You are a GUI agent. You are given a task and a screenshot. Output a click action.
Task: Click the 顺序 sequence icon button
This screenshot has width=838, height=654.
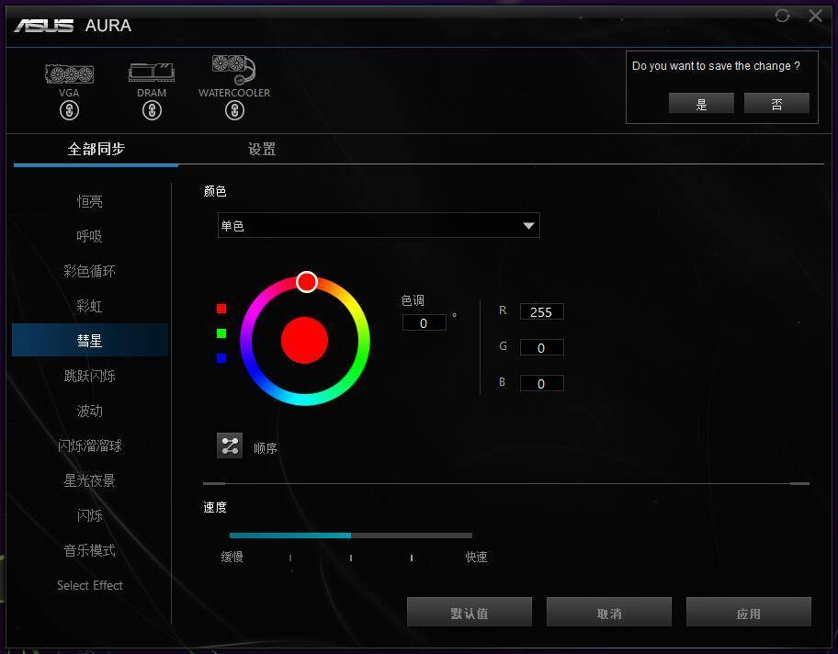230,445
